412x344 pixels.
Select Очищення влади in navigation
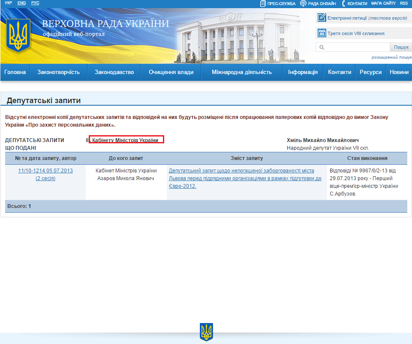pos(171,72)
